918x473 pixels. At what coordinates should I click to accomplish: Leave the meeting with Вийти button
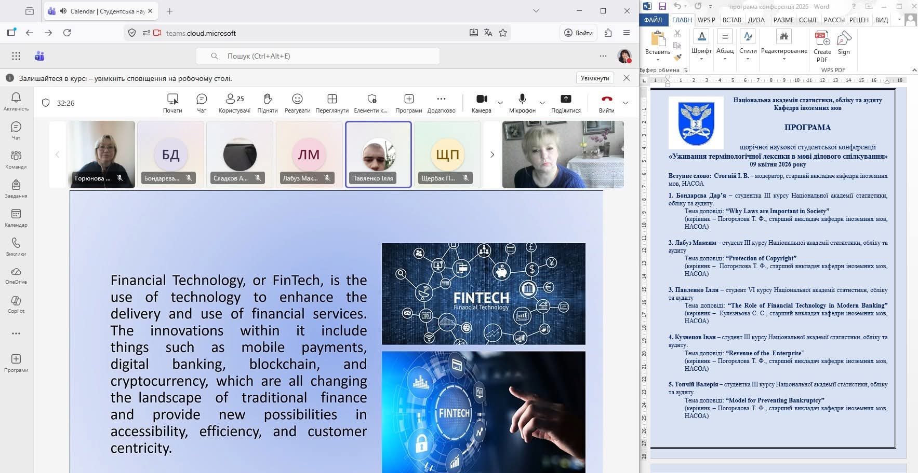click(x=606, y=103)
